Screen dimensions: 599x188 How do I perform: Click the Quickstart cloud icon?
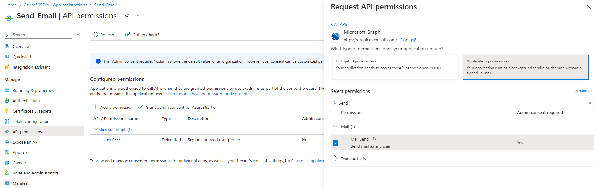click(x=7, y=57)
